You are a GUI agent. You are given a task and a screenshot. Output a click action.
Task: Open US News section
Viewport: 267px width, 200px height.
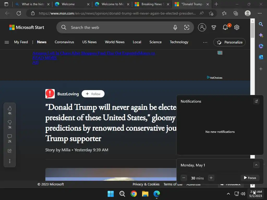89,42
